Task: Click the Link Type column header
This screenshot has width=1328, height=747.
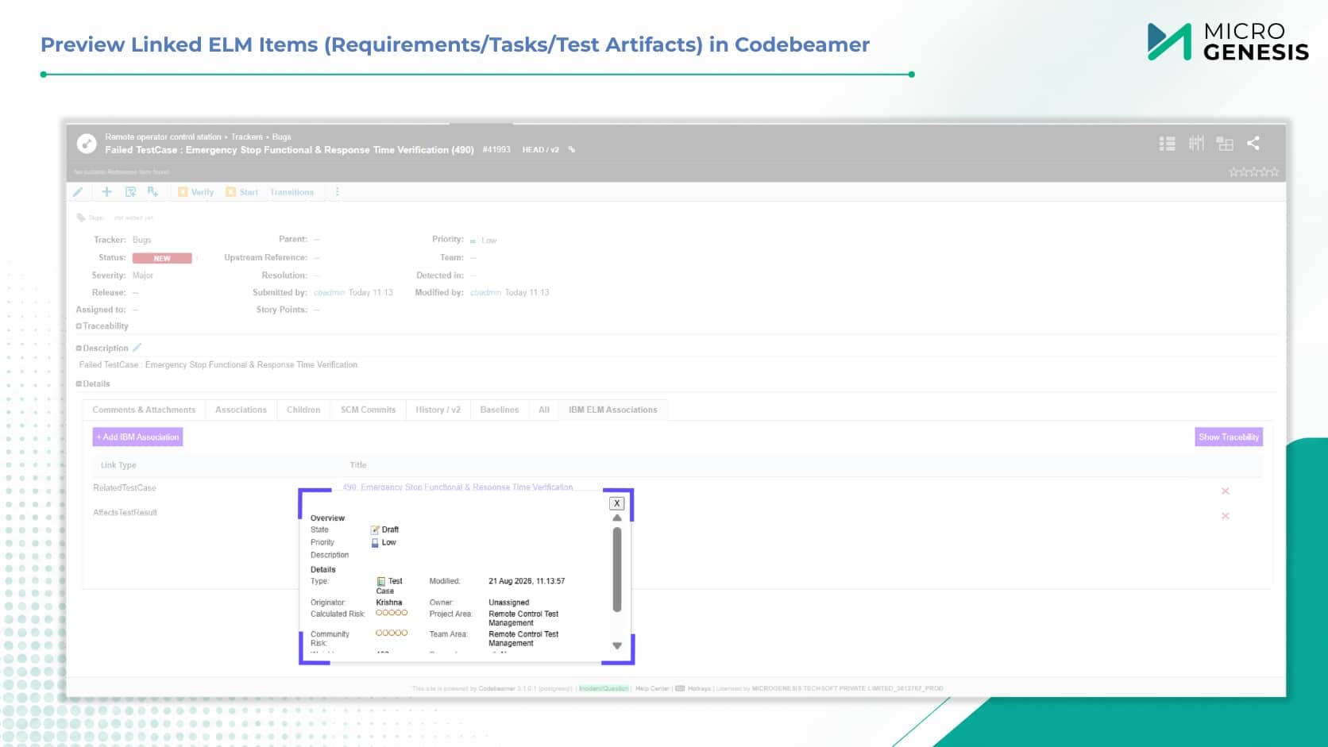Action: click(x=118, y=465)
